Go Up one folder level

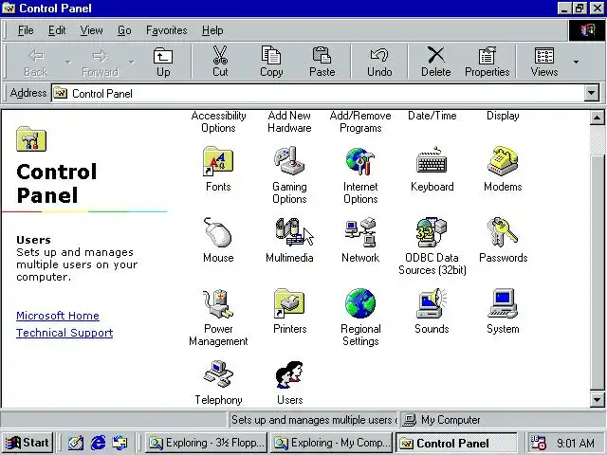click(x=163, y=62)
